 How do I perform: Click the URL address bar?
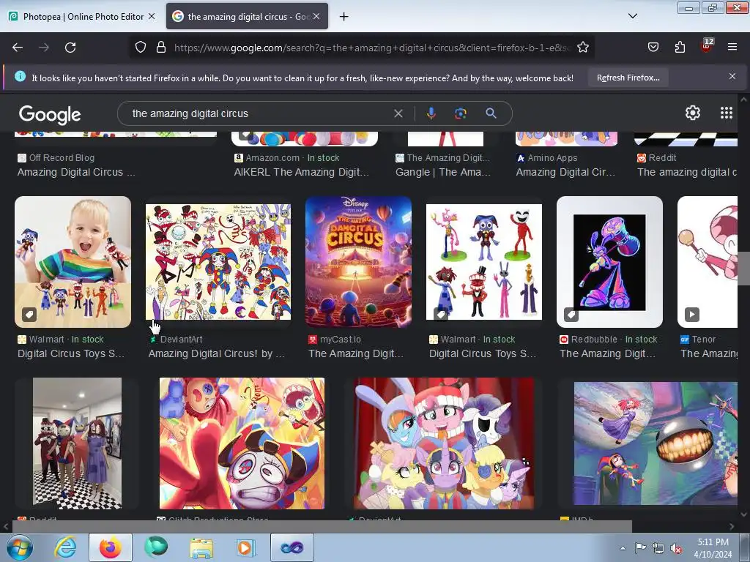(x=371, y=48)
